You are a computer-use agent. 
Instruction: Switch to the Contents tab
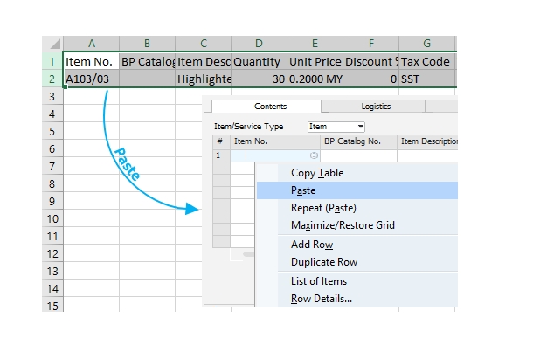(267, 107)
